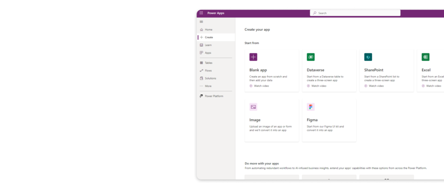Watch video link for Blank app
This screenshot has width=444, height=189.
coord(261,86)
